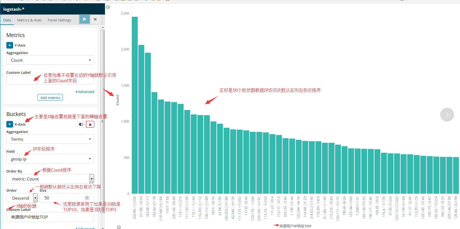Click the up-arrow circle below the chart
The image size is (460, 229).
(119, 227)
